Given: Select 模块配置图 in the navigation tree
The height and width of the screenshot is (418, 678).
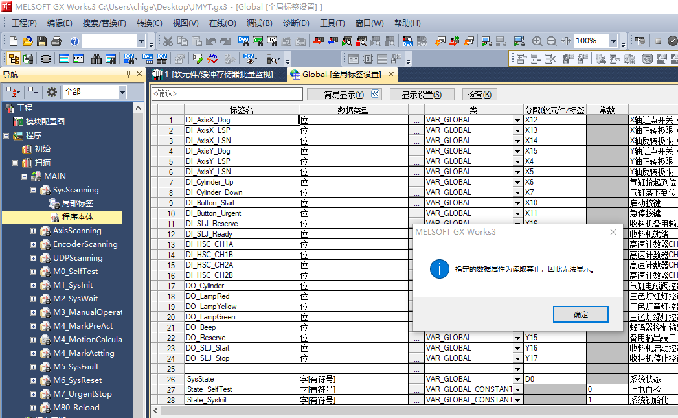Looking at the screenshot, I should (45, 121).
